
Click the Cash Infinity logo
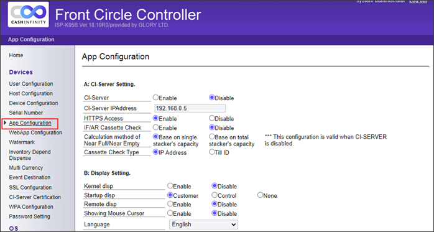(x=28, y=14)
